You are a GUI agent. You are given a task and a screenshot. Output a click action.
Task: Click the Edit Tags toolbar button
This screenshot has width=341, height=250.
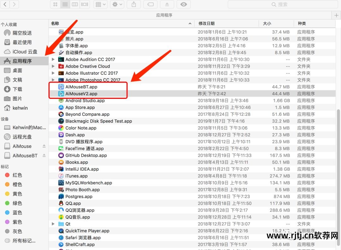point(150,4)
